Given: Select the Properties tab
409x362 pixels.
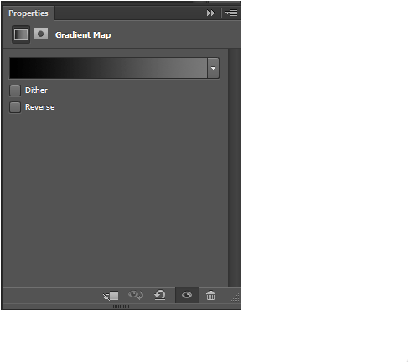Looking at the screenshot, I should pos(28,13).
